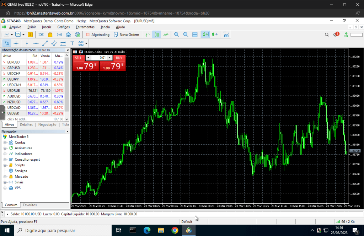Viewport: 364px width, 236px height.
Task: Open the Exibir menu
Action: (32, 27)
